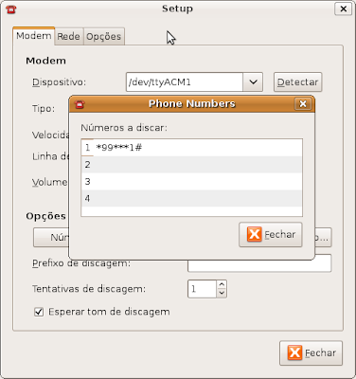Expand the Dispositivo dropdown arrow
356x379 pixels.
(253, 82)
